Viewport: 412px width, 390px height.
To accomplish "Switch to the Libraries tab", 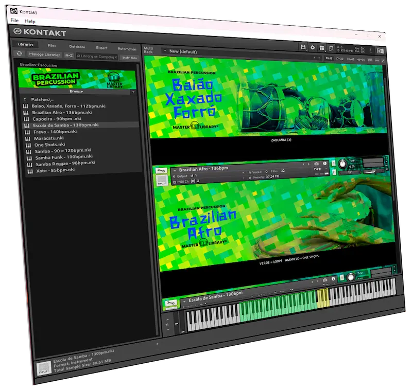I will (x=25, y=44).
